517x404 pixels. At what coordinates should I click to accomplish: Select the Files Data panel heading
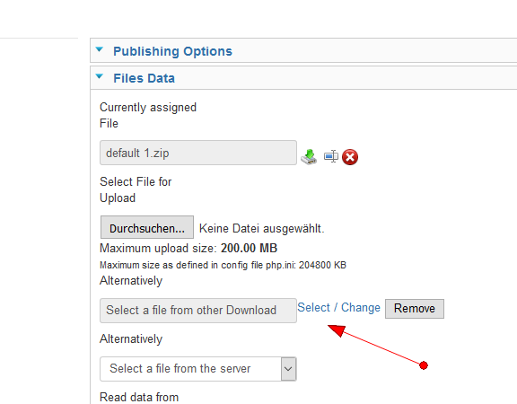145,78
